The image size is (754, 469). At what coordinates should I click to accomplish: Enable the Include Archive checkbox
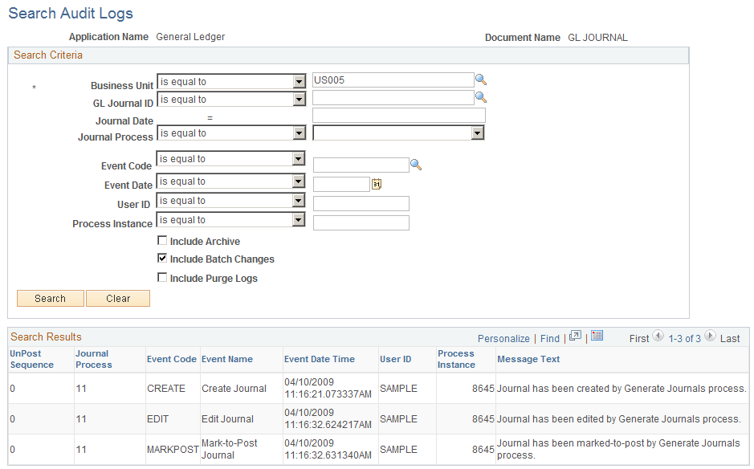162,240
